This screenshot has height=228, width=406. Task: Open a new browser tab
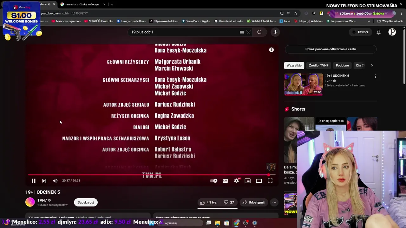pyautogui.click(x=112, y=4)
